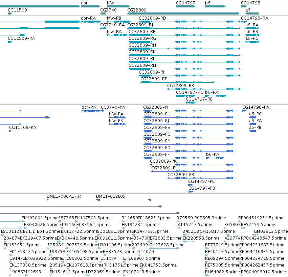This screenshot has width=288, height=277.
Task: Select the hfw-RB transcript label
Action: tap(114, 18)
